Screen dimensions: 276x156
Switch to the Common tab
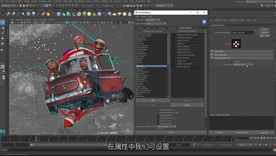click(140, 28)
